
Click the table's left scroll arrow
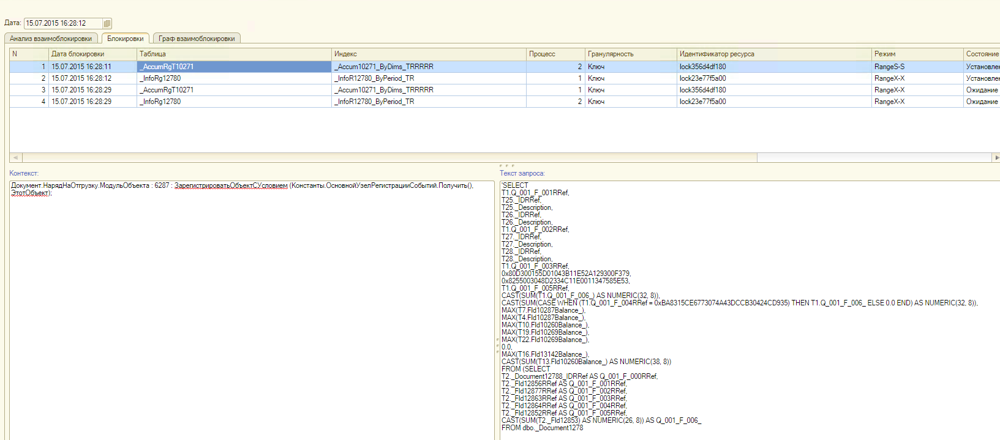tap(15, 157)
